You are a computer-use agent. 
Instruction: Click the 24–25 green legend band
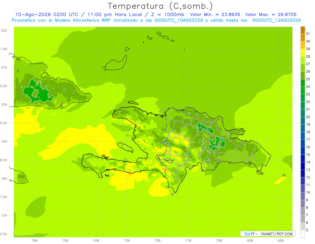[303, 83]
